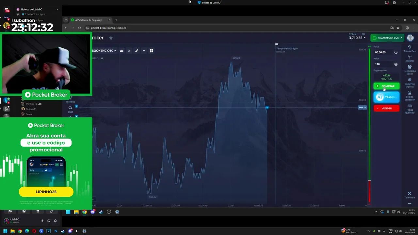
Task: Open the Windows Start button in bottom taskbar
Action: tap(5, 231)
